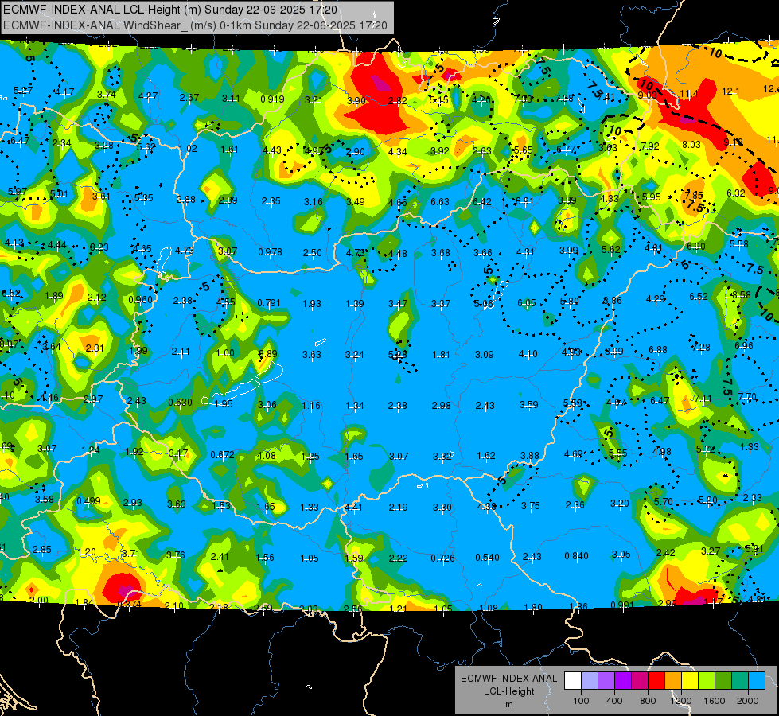Click the wind shear value 0.960
Screen dimensions: 779x716
(x=141, y=300)
